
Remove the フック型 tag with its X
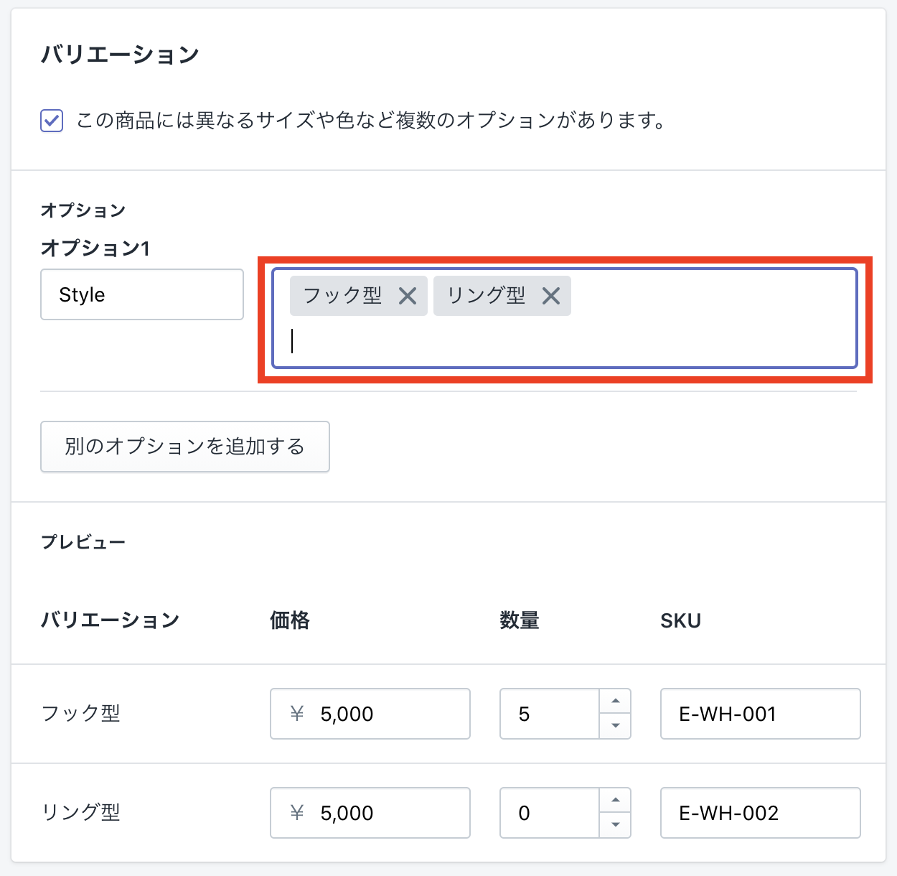click(408, 296)
